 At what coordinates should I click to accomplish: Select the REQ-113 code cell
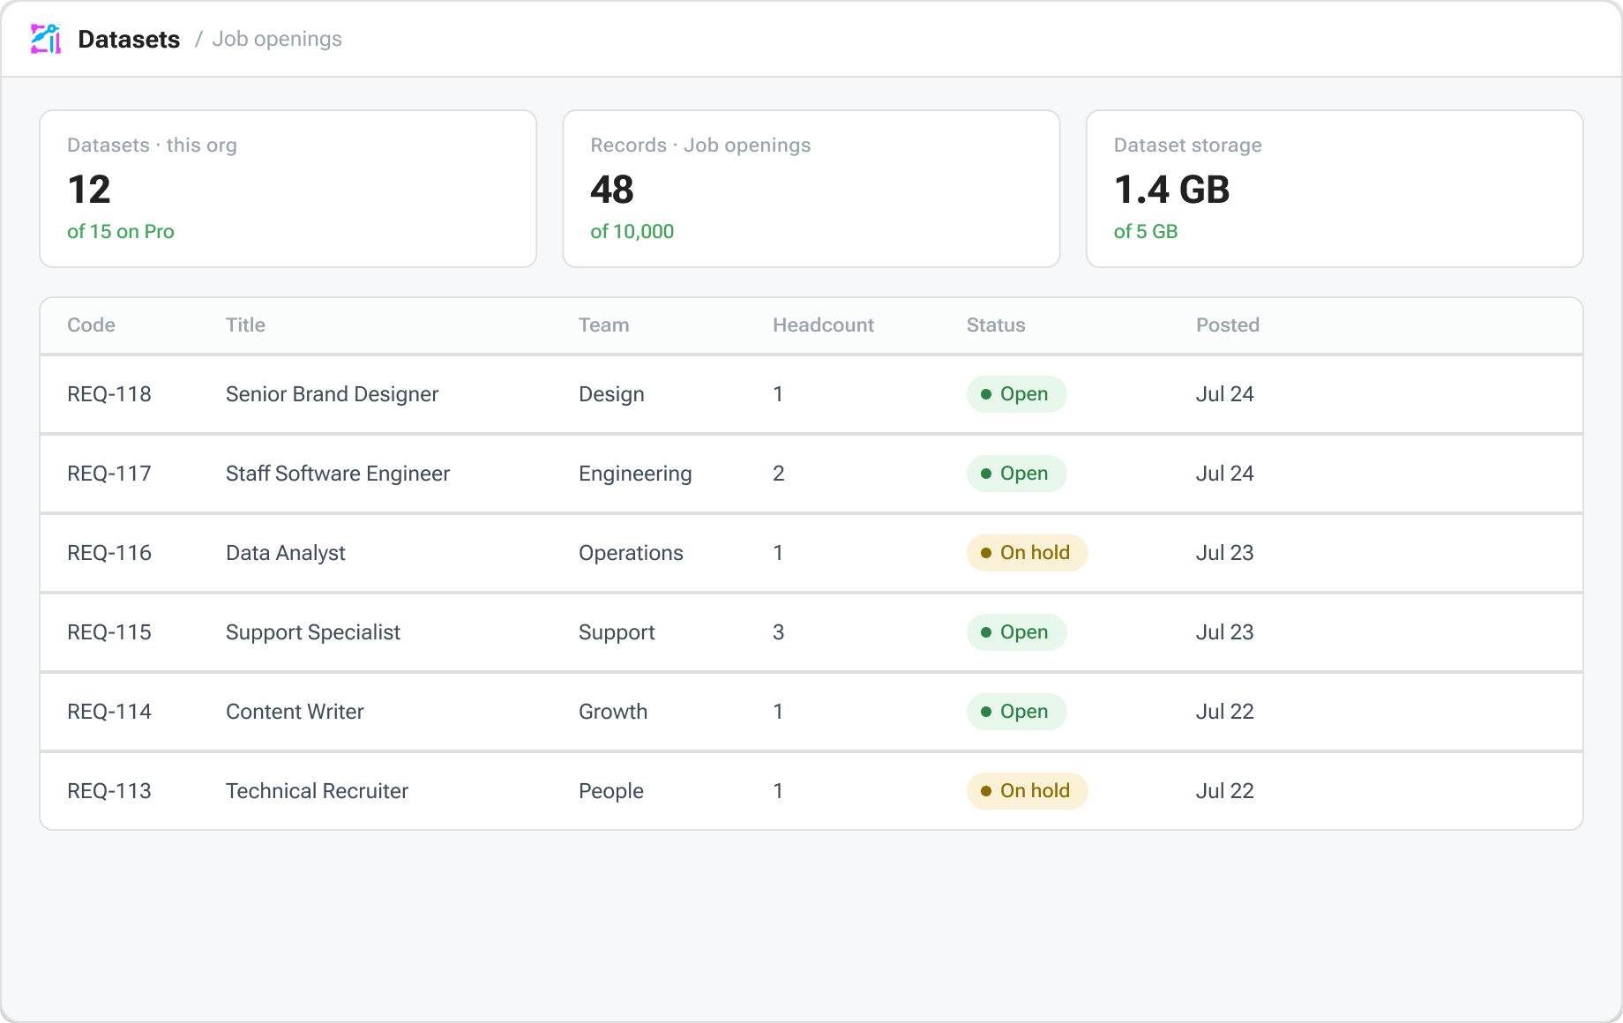tap(109, 791)
